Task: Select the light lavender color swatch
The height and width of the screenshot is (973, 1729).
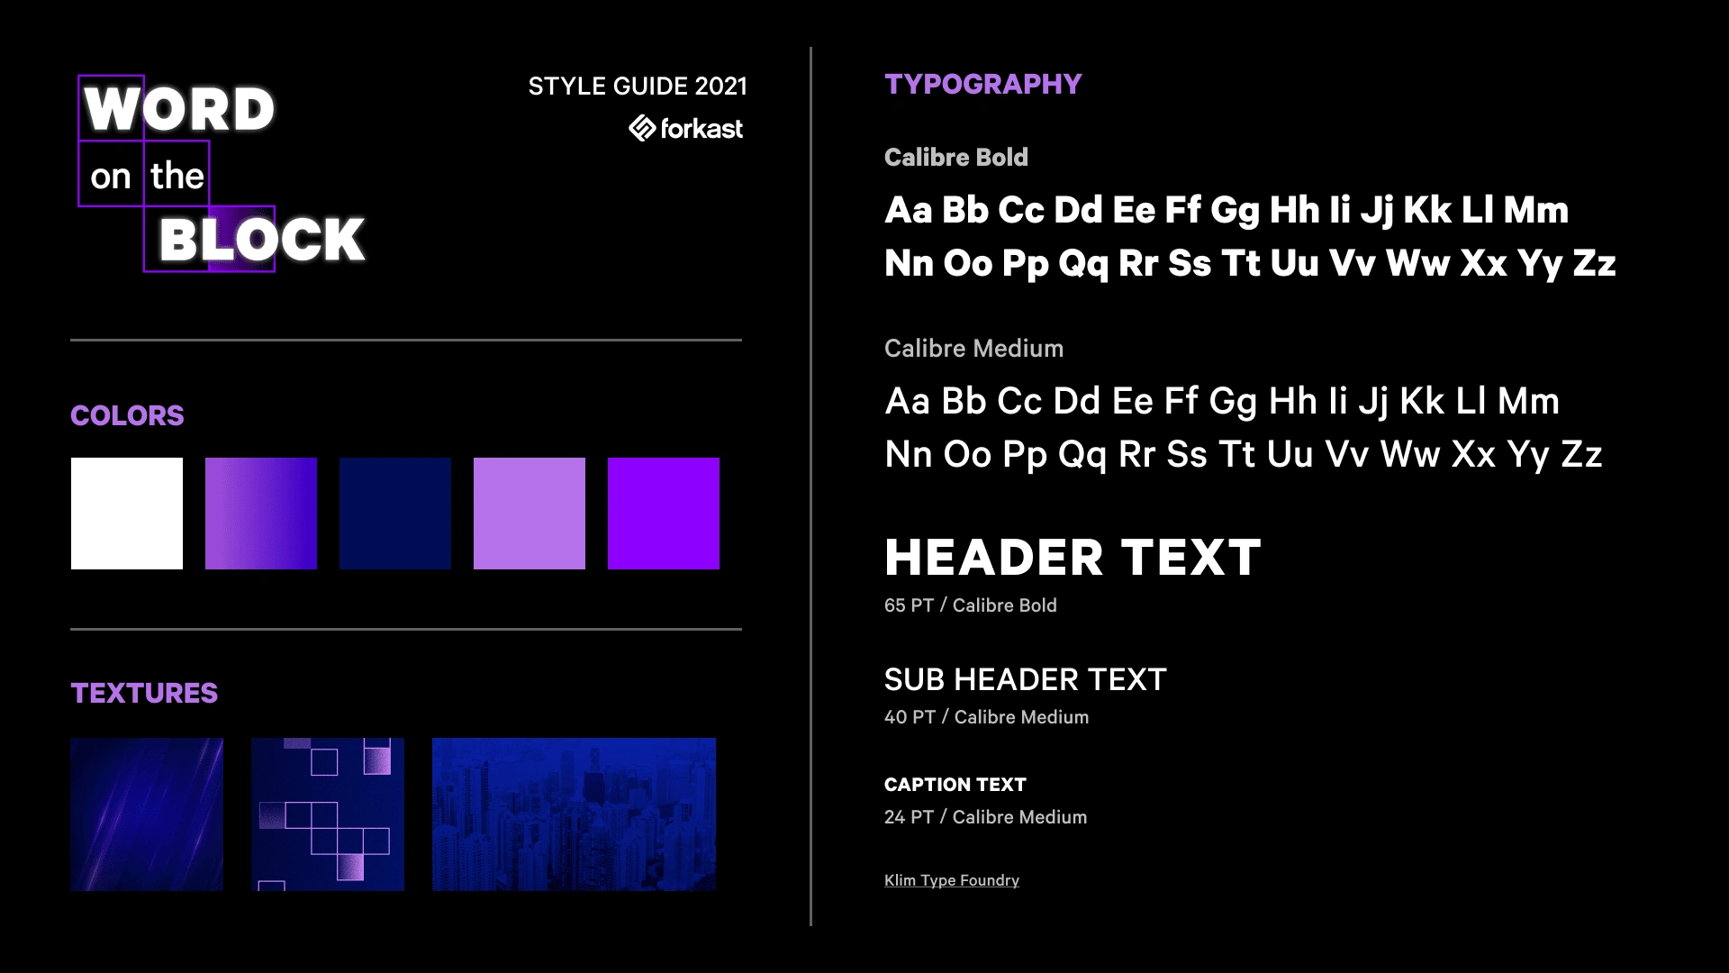Action: pos(530,514)
